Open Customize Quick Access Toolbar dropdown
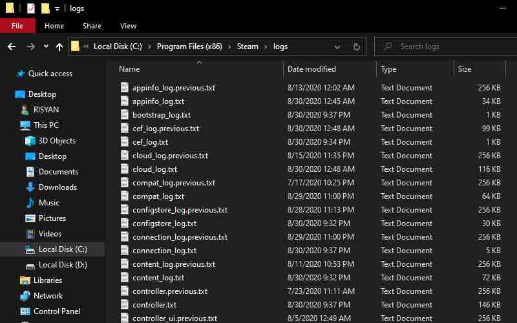 57,9
